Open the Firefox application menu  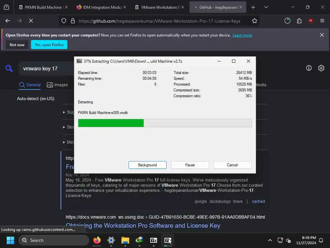coord(322,21)
